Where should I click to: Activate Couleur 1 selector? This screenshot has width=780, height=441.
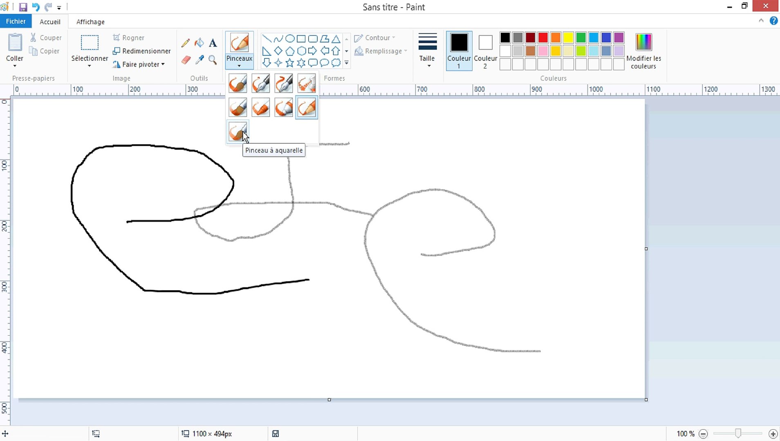click(x=459, y=51)
